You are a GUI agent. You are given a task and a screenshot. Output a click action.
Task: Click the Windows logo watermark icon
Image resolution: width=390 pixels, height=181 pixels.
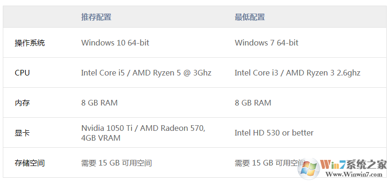309,168
